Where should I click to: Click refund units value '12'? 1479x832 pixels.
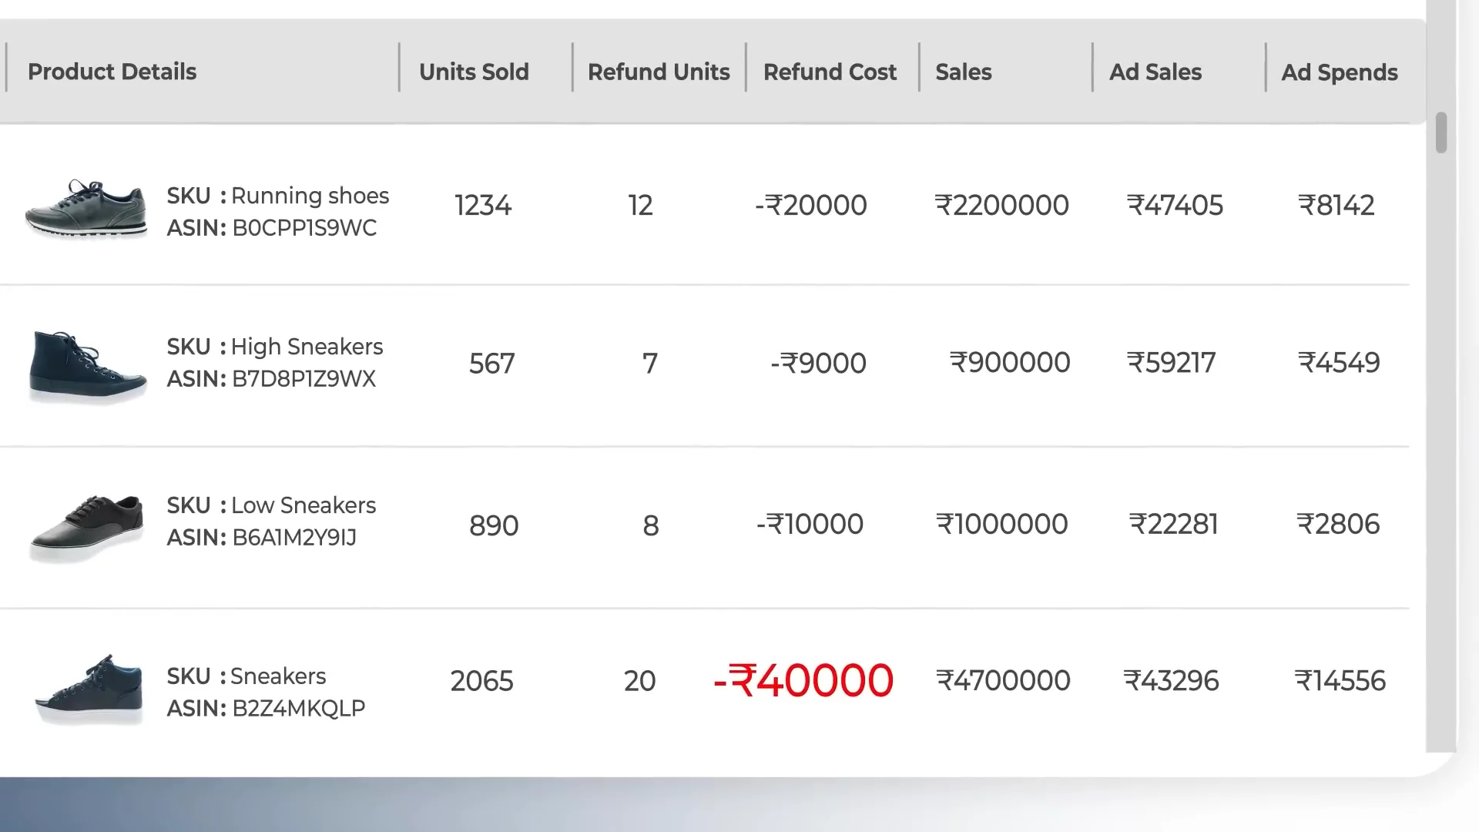click(x=640, y=206)
